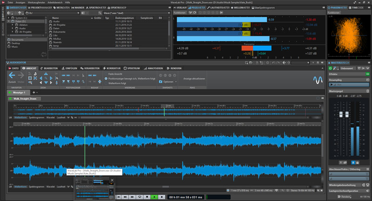
Task: Select 'Wellenform folgt' radio option
Action: point(106,84)
